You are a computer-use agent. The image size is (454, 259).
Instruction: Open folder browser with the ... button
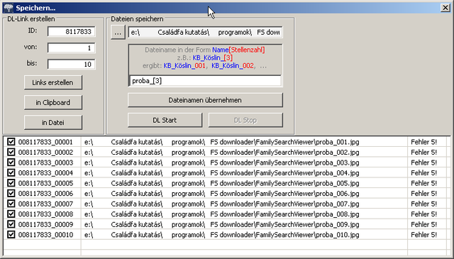click(118, 32)
